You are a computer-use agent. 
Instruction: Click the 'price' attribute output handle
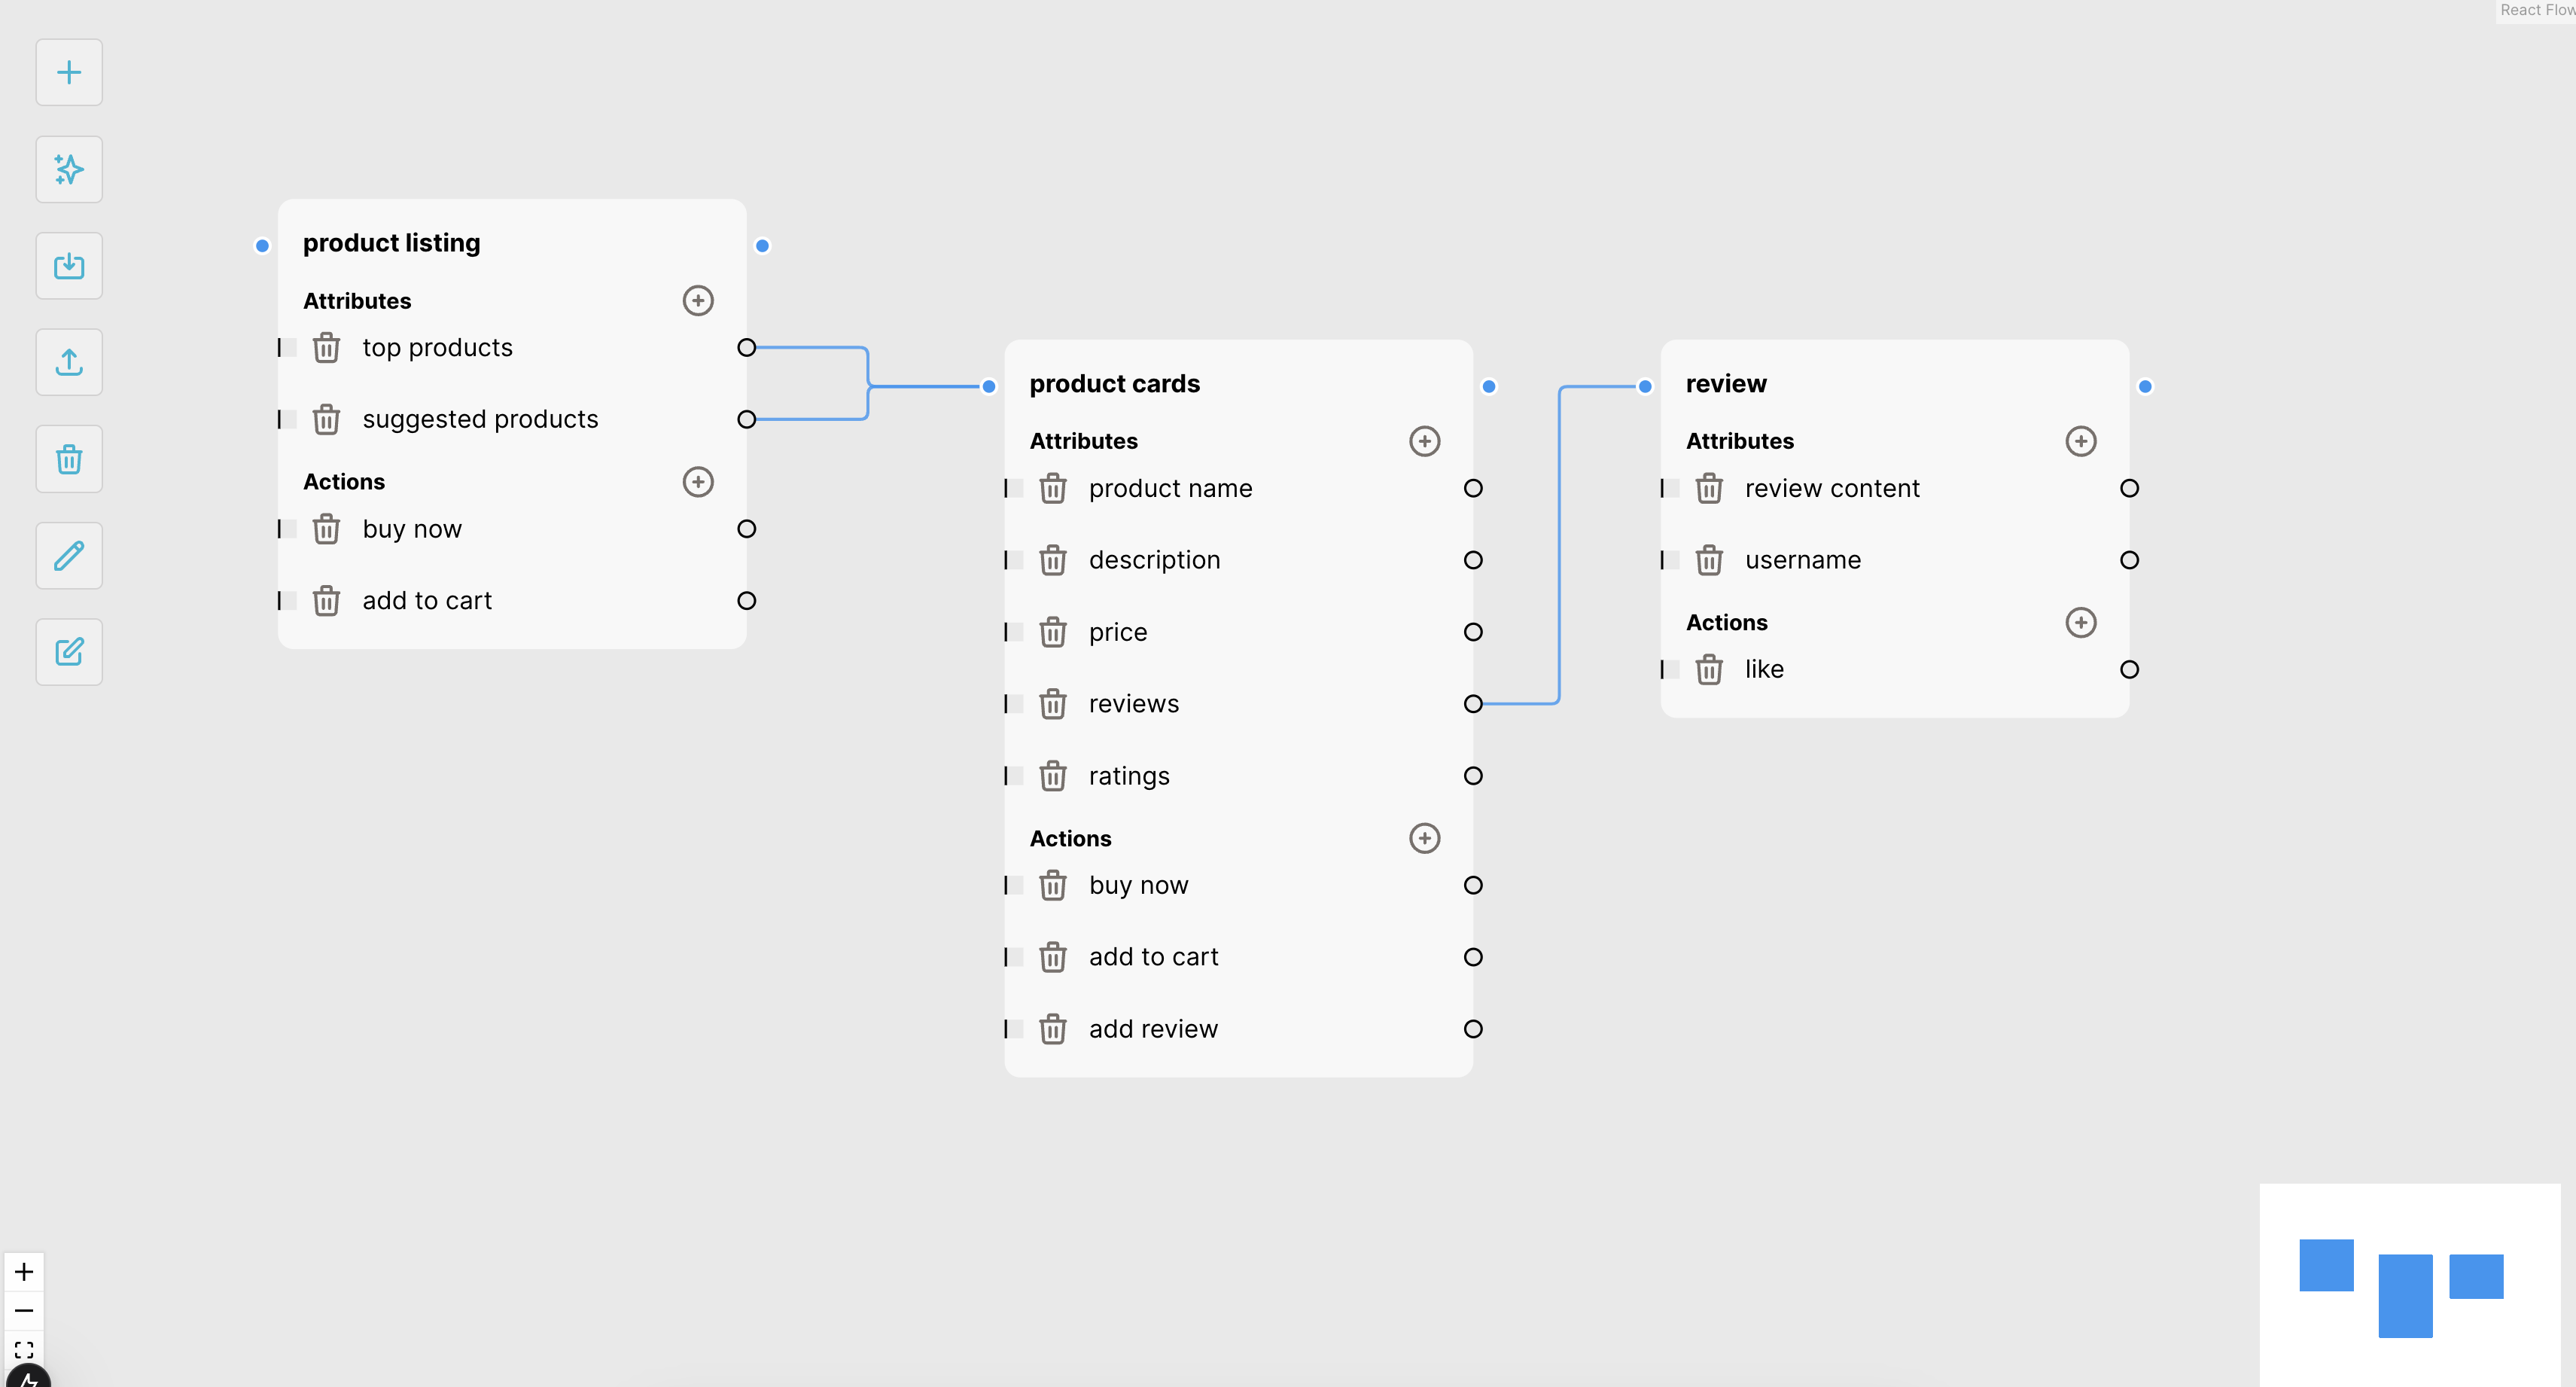point(1472,632)
